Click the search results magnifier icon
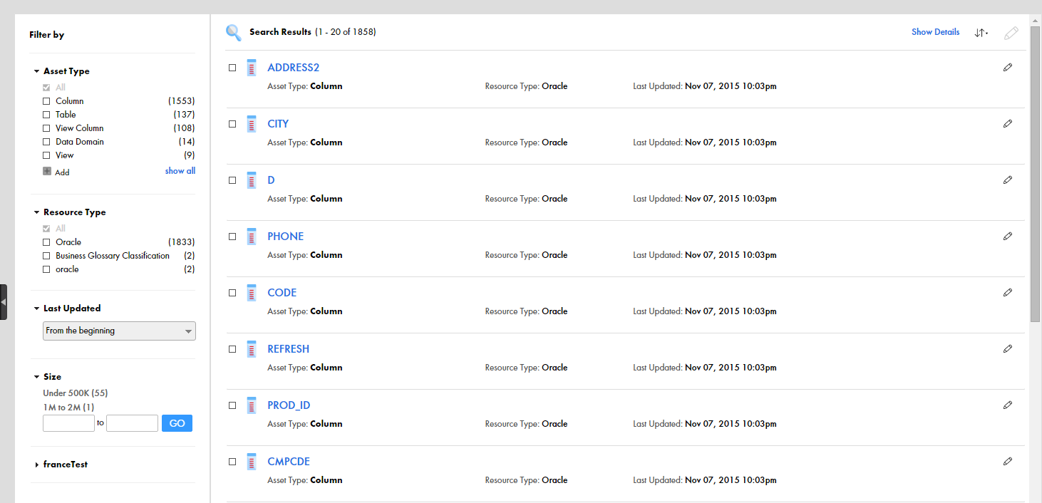1042x503 pixels. pos(234,32)
